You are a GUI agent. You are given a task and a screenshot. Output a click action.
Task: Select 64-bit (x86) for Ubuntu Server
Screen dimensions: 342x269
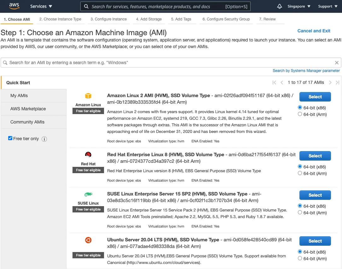point(300,252)
